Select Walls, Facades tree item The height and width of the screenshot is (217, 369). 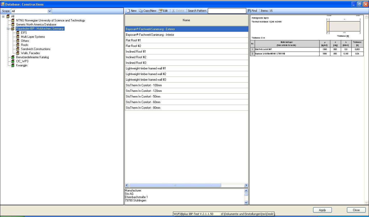(30, 53)
